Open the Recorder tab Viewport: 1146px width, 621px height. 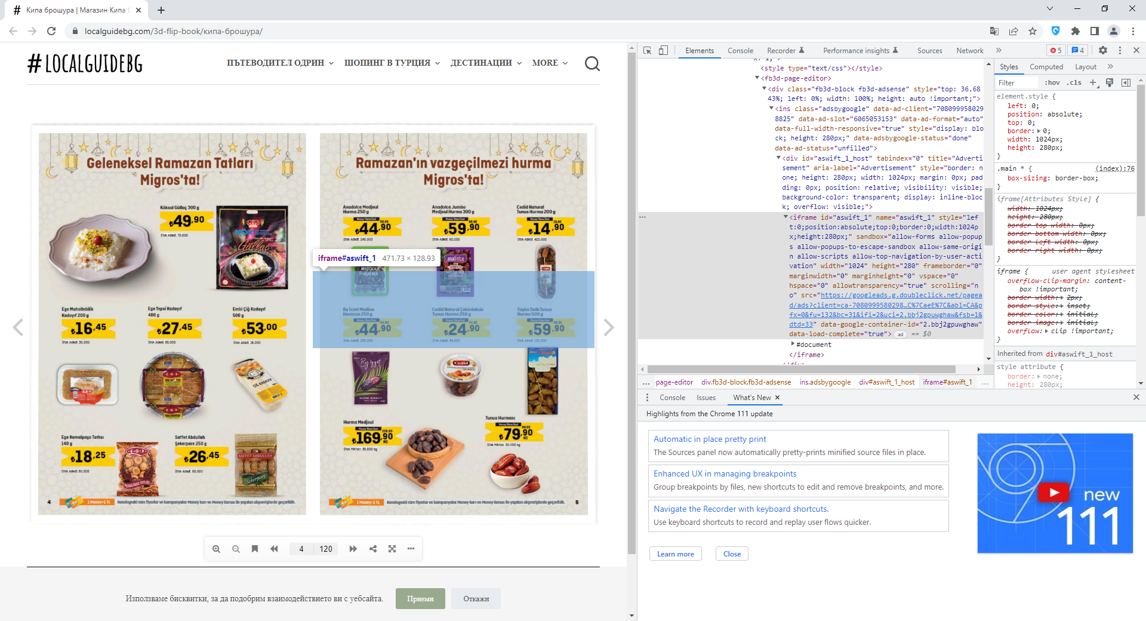pos(785,51)
